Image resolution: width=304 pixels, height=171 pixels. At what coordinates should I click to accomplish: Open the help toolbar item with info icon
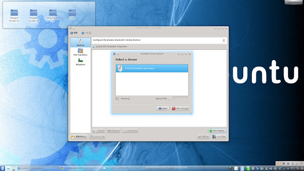[x=86, y=33]
